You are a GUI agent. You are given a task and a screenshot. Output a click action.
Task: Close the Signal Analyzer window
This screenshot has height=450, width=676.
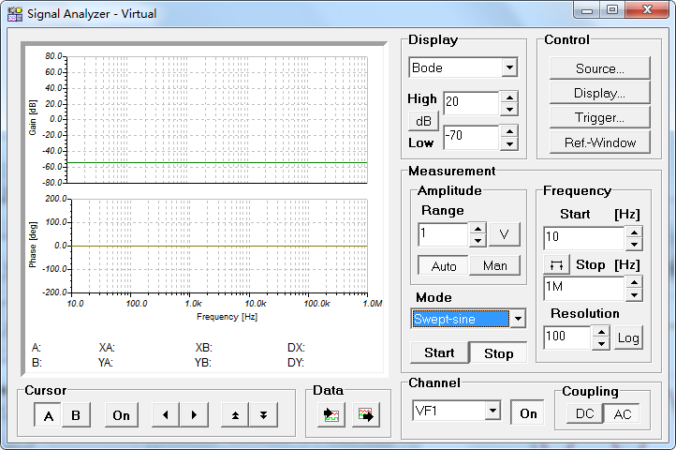pos(647,10)
